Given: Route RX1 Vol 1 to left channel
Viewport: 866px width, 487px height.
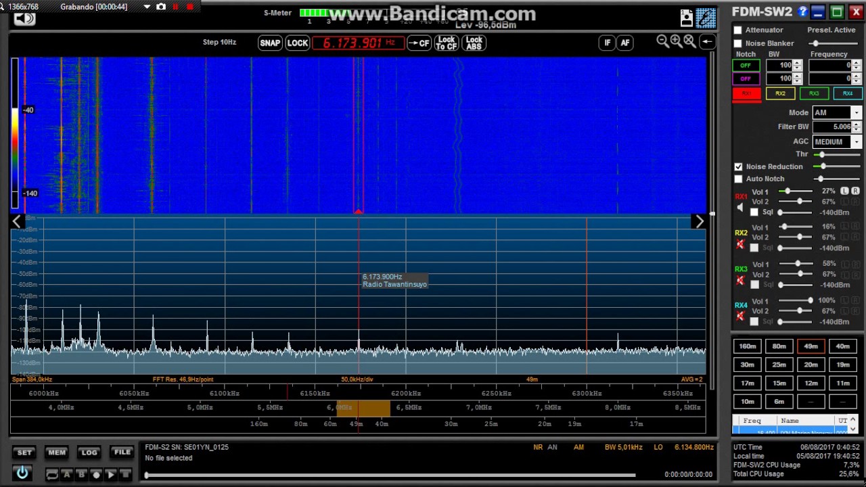Looking at the screenshot, I should pyautogui.click(x=844, y=191).
